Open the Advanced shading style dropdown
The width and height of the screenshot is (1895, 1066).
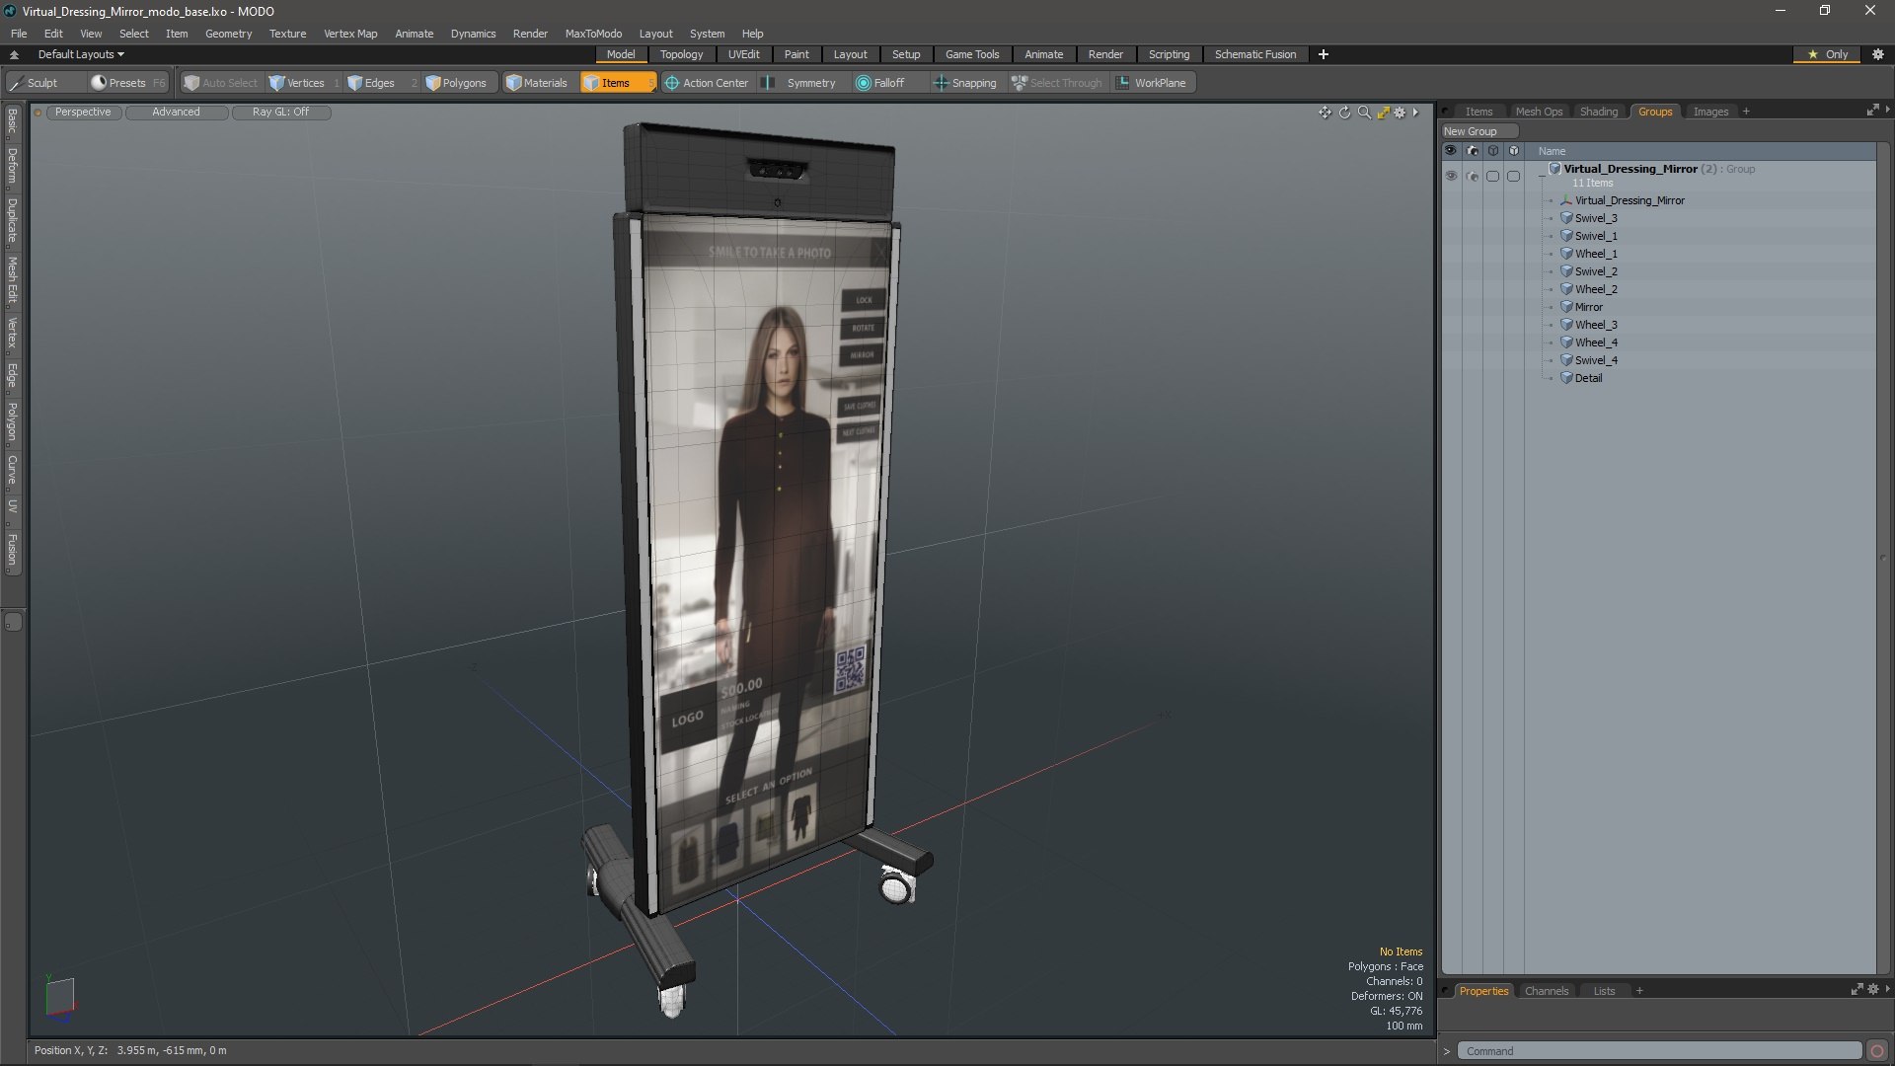coord(176,113)
